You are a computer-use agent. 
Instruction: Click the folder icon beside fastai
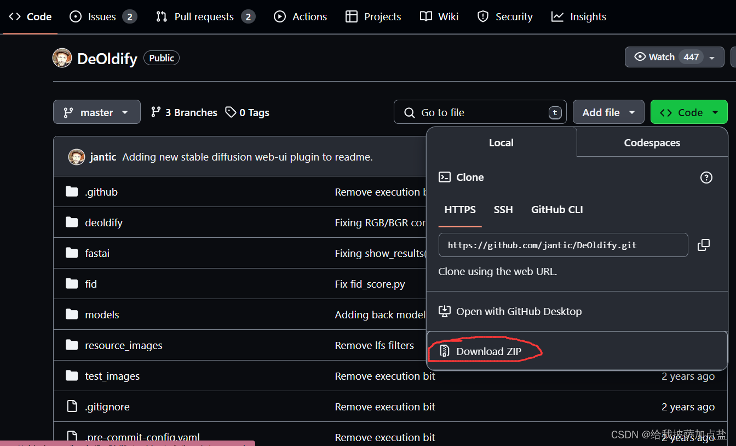pyautogui.click(x=72, y=253)
